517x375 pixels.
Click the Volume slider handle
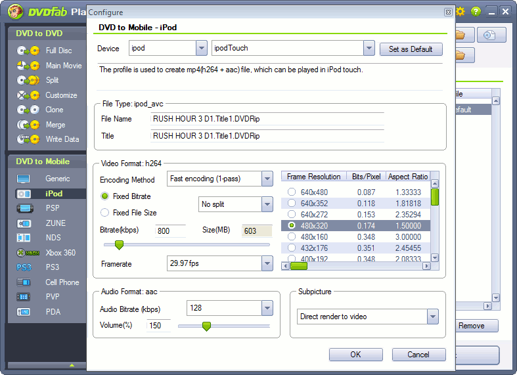(x=206, y=326)
